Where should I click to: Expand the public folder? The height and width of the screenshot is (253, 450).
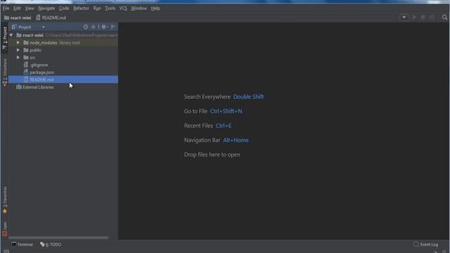click(x=18, y=50)
